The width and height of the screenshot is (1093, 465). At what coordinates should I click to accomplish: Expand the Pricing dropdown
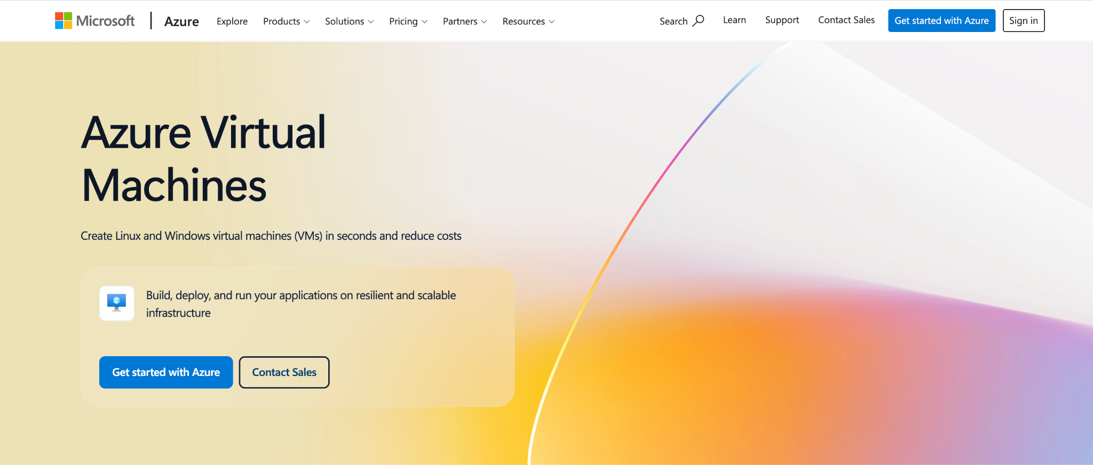pos(408,21)
